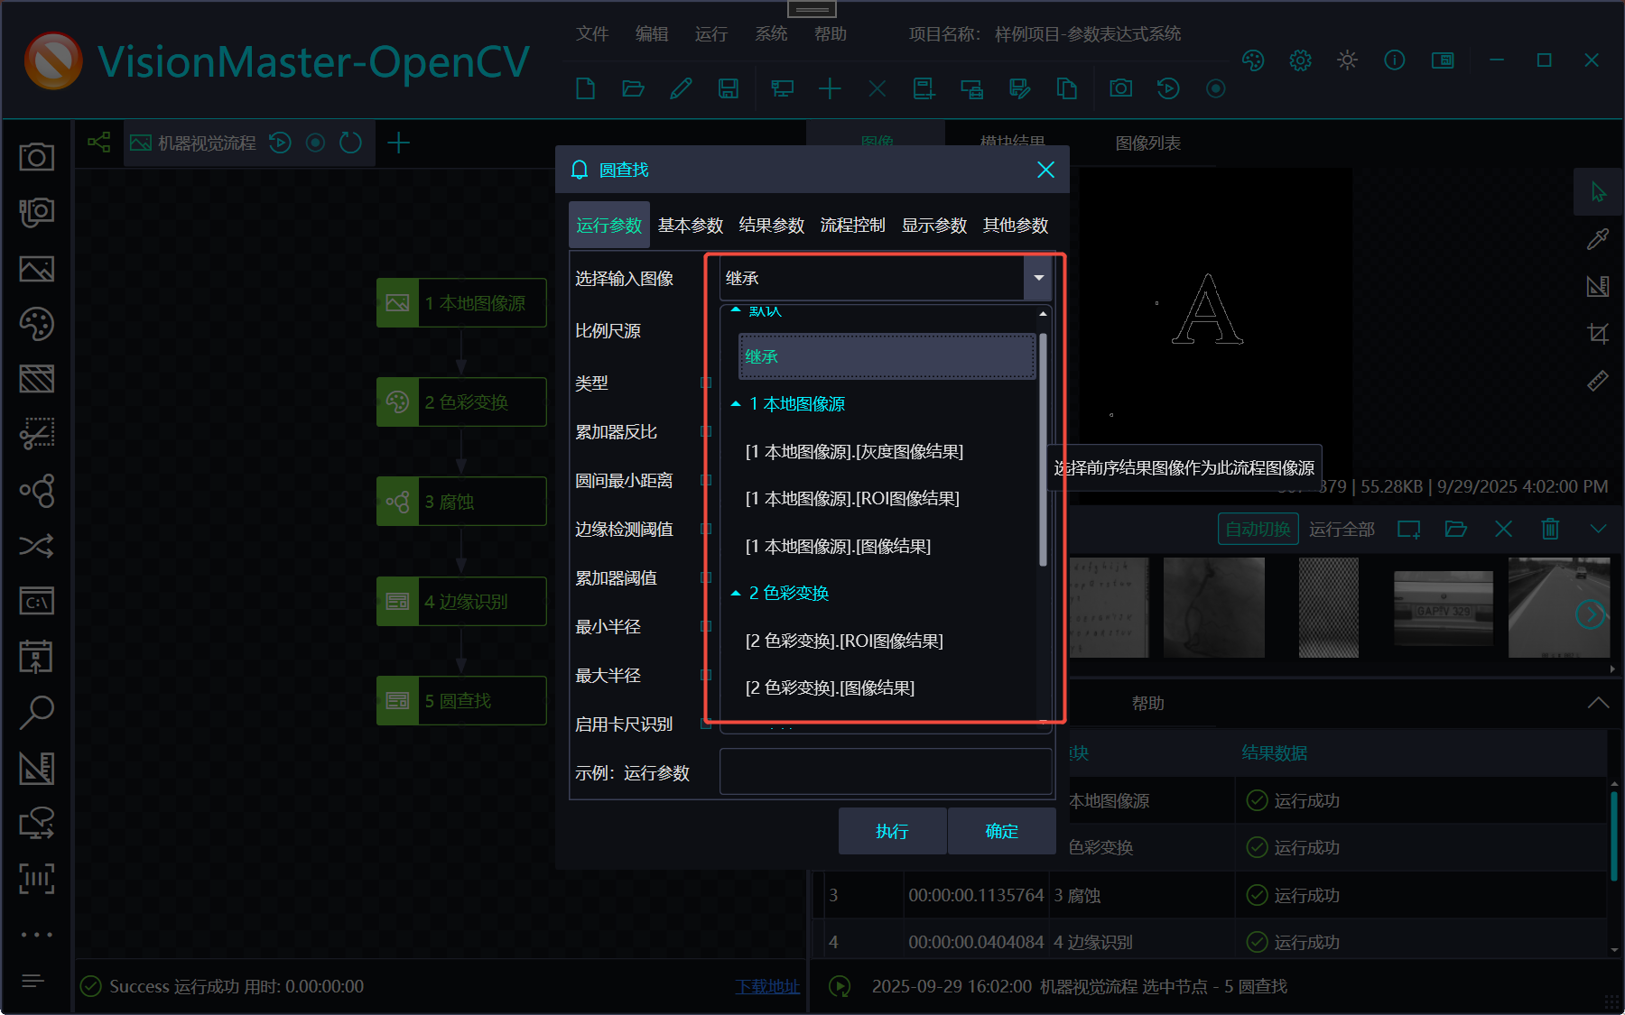This screenshot has width=1625, height=1015.
Task: Open the 编辑 menu
Action: coord(652,33)
